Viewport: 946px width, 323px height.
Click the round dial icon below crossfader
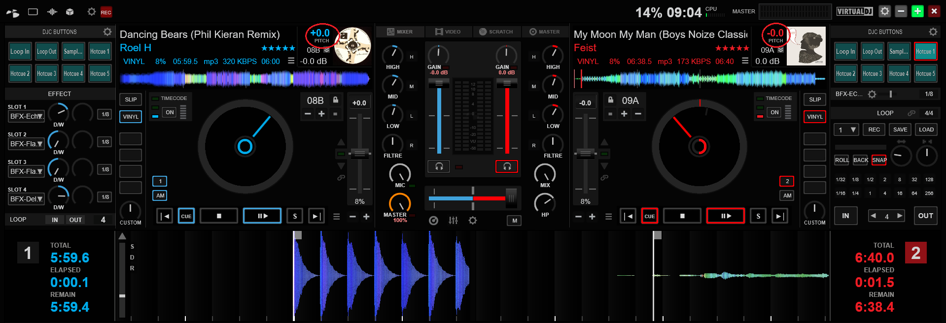tap(433, 221)
